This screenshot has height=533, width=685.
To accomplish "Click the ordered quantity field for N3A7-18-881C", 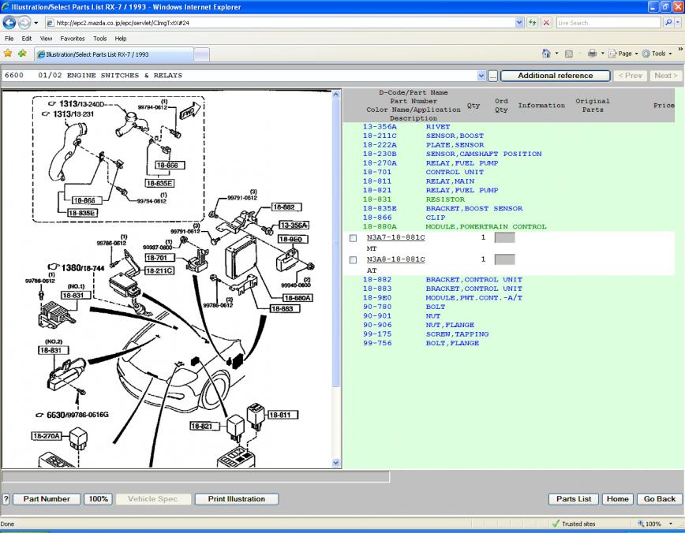I will (x=504, y=237).
